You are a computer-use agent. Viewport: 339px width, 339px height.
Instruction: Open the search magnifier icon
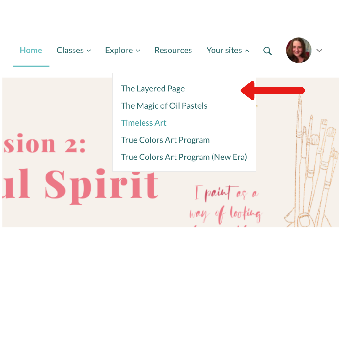267,51
